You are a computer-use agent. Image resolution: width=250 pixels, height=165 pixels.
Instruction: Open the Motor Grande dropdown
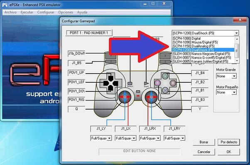coord(234,76)
